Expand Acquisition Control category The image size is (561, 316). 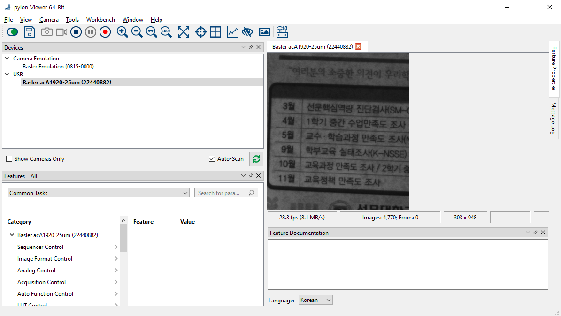116,282
